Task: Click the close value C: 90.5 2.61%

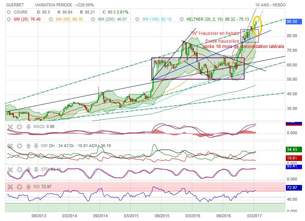Action: point(116,12)
